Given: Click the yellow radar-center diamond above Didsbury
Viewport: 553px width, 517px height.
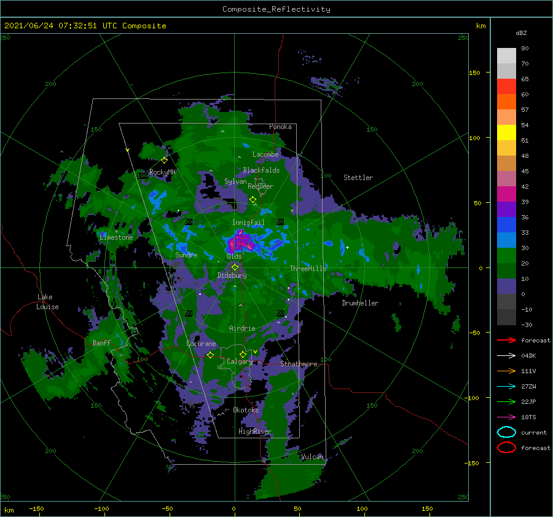Looking at the screenshot, I should (235, 267).
